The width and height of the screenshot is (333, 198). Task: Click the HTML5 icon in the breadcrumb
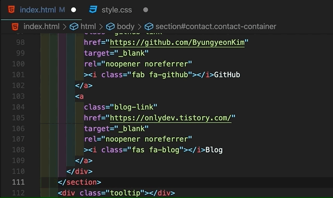coord(15,27)
